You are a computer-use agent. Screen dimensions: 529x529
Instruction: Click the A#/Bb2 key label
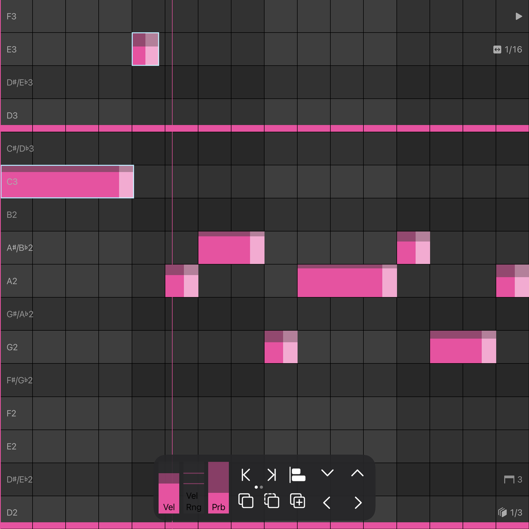(20, 248)
